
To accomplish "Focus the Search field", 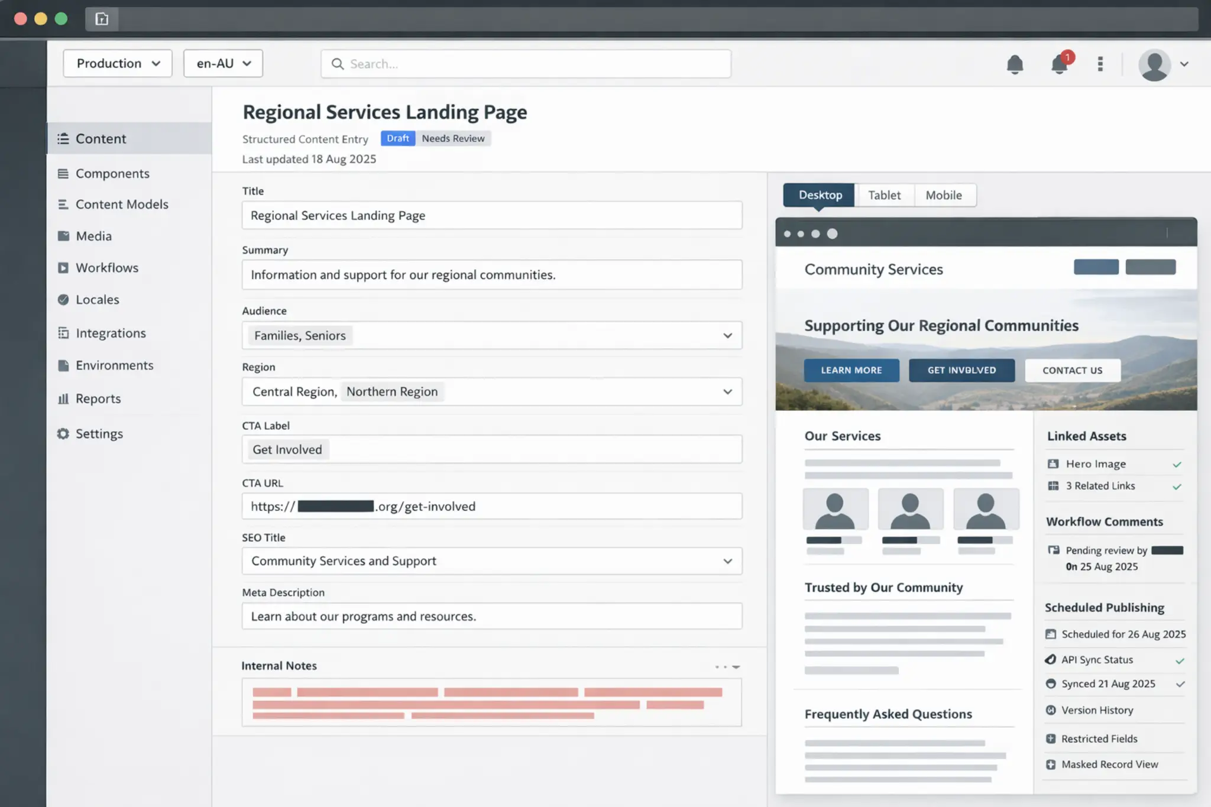I will [x=526, y=63].
